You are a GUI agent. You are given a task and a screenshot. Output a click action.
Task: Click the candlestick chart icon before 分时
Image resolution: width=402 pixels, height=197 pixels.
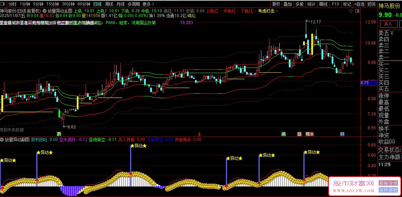(x=3, y=4)
